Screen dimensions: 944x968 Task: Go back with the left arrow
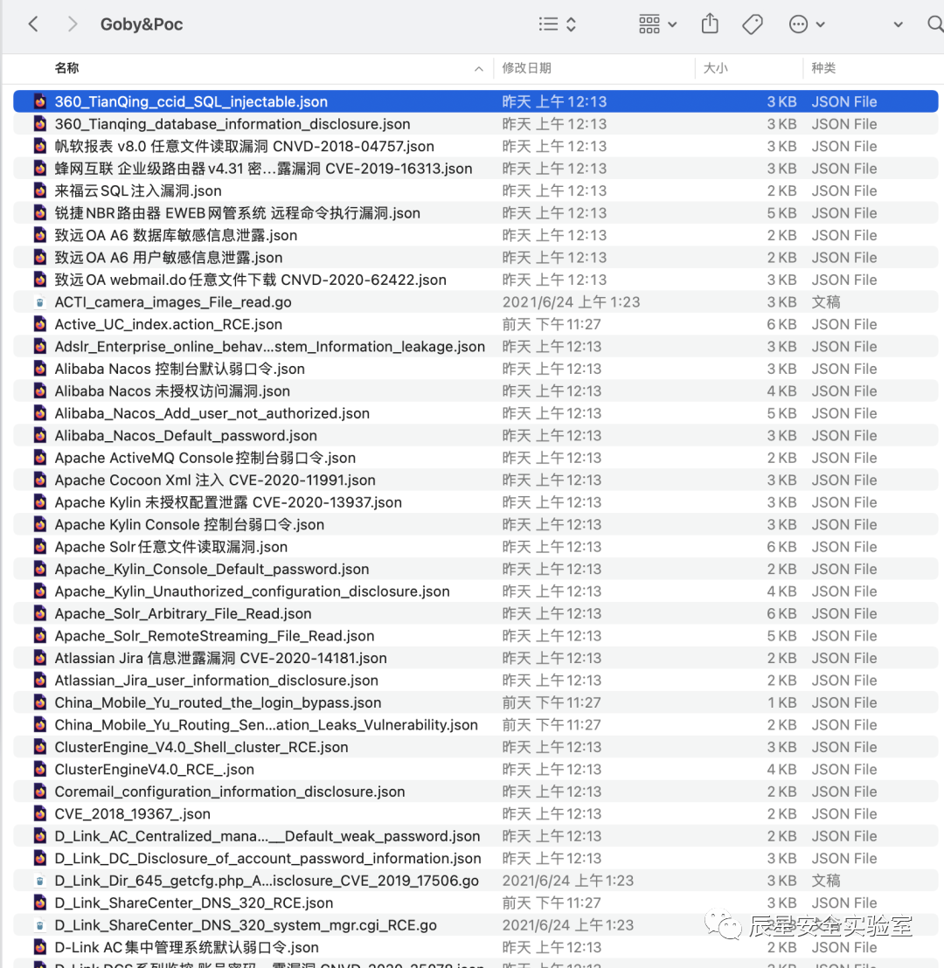coord(33,24)
